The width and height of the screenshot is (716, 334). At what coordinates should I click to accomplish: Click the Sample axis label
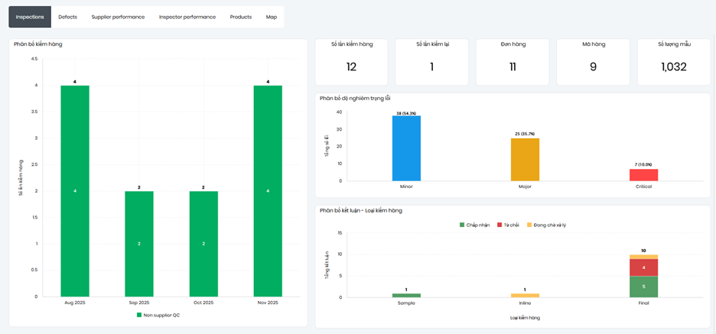(406, 303)
